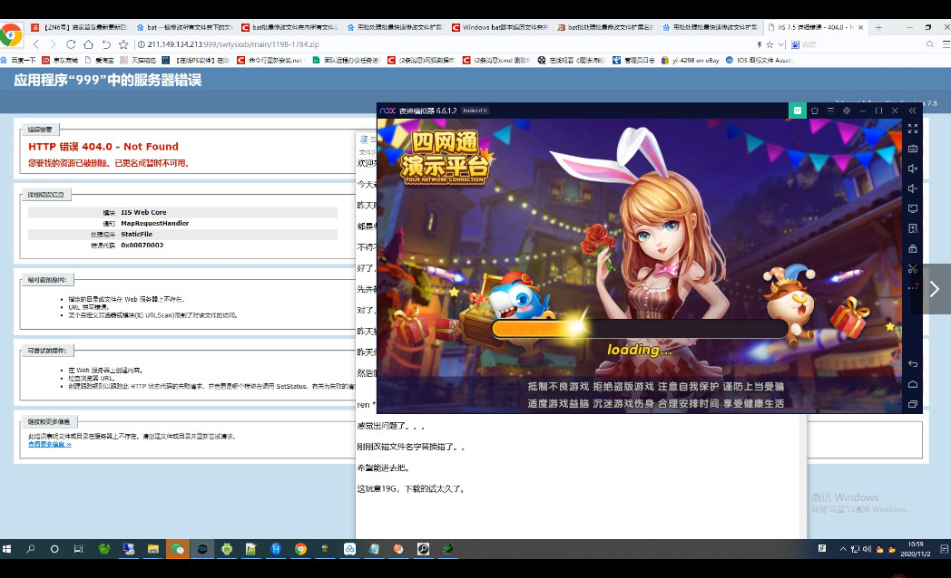Open Nox toolbox briefcase icon

[913, 249]
